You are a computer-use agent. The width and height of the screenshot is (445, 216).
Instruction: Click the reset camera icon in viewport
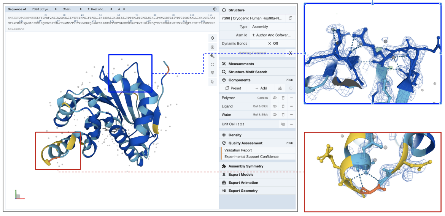[213, 38]
